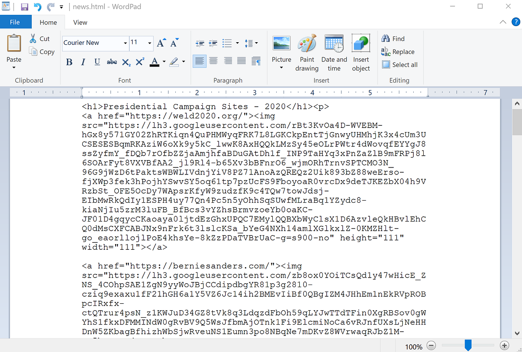Click the Cut button
The image size is (522, 352).
[x=40, y=38]
